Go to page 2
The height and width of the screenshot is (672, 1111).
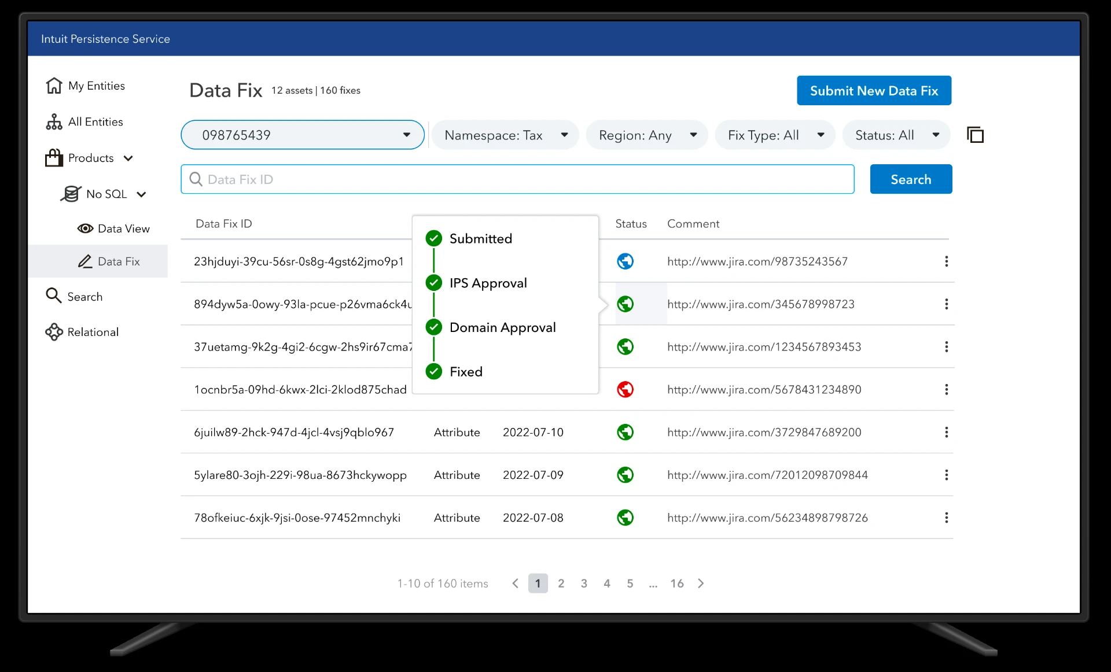coord(561,584)
